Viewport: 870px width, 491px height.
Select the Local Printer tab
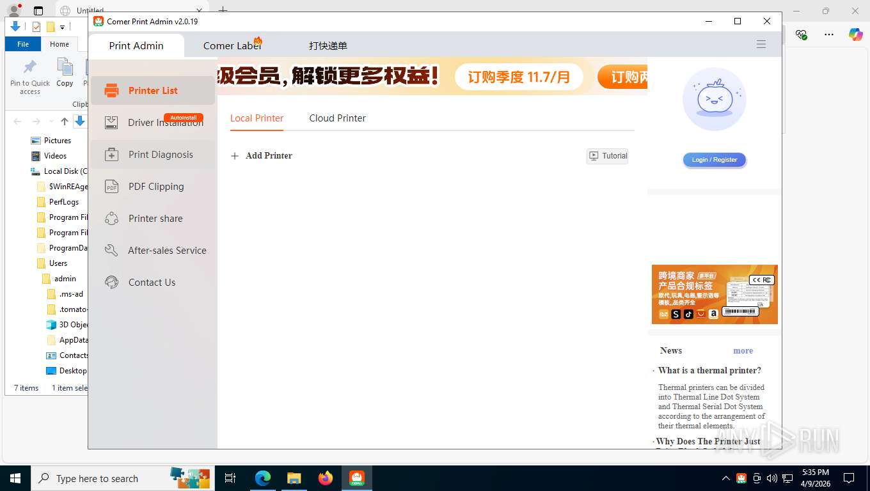(257, 118)
